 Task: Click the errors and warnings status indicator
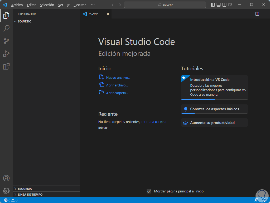11,200
